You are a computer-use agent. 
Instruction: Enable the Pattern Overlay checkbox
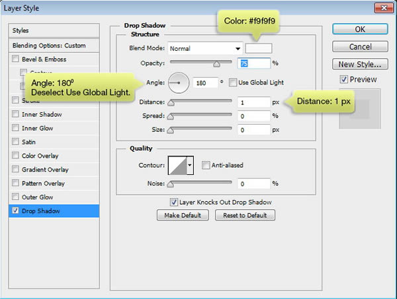pos(15,183)
